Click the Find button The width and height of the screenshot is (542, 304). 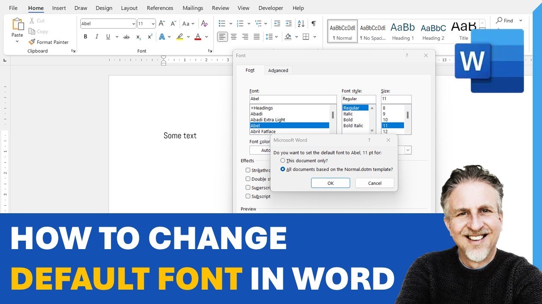[505, 20]
